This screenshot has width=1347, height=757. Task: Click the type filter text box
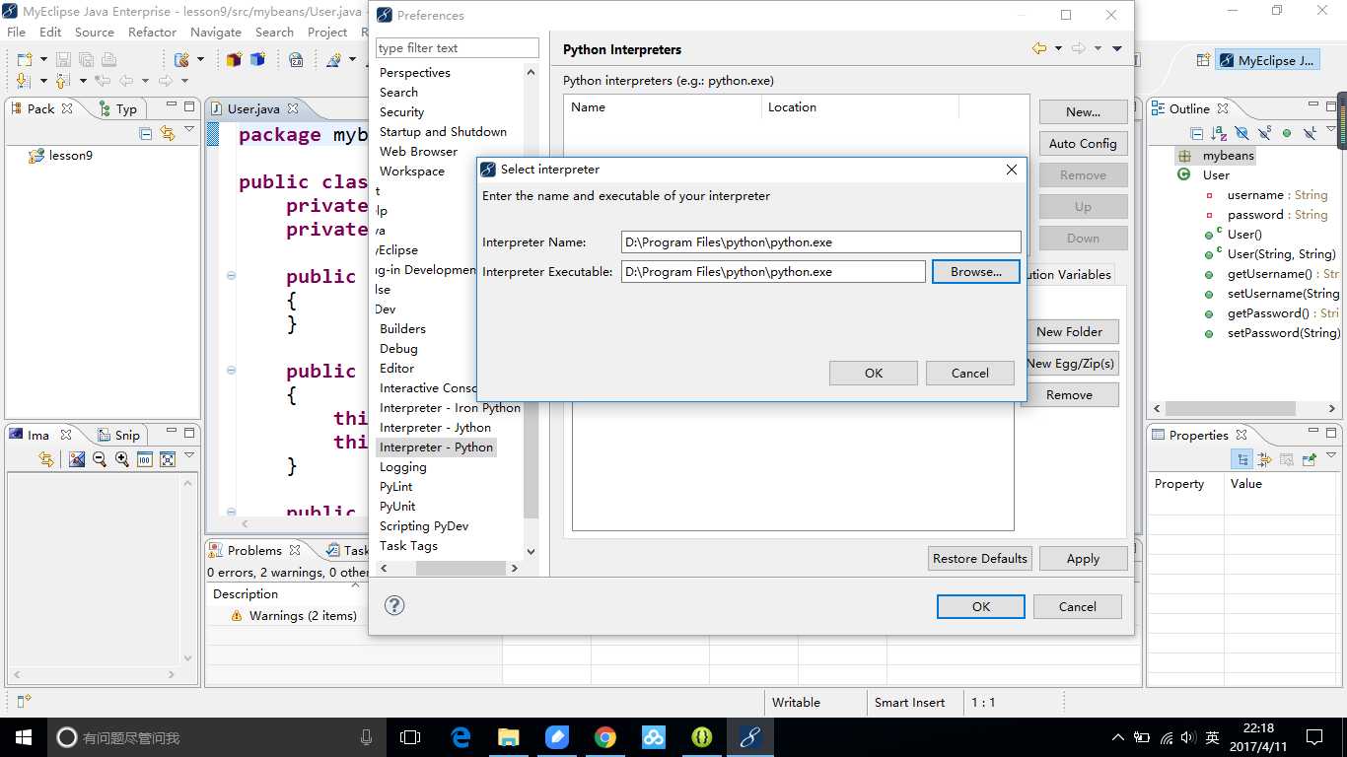(458, 47)
